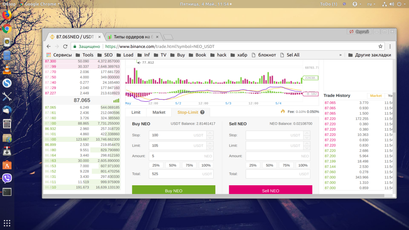Open TV bookmarks folder

pyautogui.click(x=160, y=55)
